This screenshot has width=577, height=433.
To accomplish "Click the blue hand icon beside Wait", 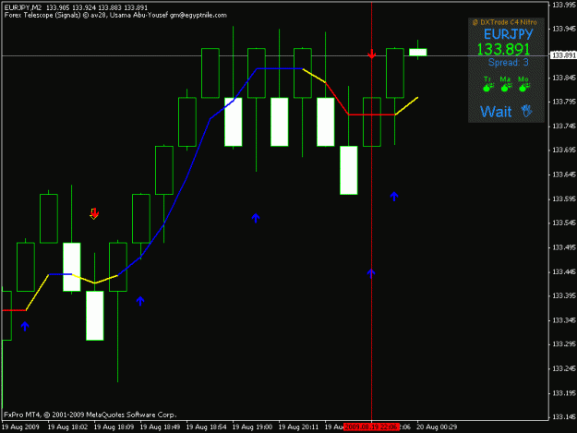I will [527, 111].
